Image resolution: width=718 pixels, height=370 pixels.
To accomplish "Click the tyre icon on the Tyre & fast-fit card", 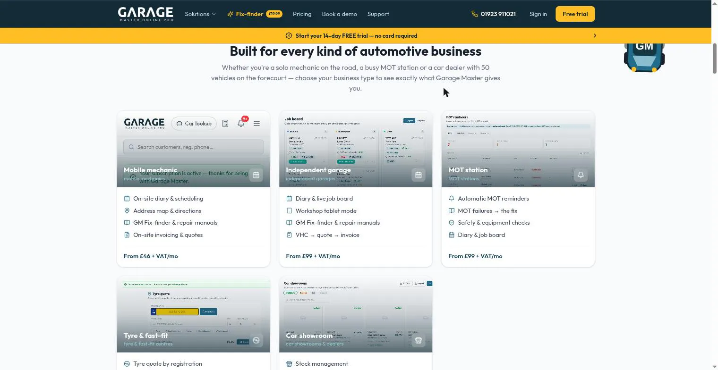I will [x=256, y=340].
